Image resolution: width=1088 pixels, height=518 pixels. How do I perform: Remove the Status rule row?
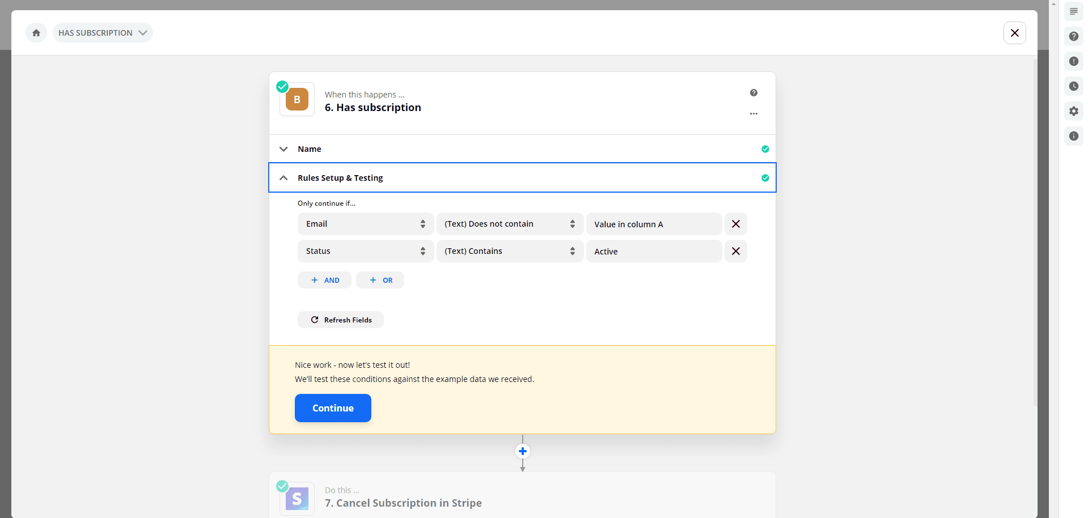point(736,251)
